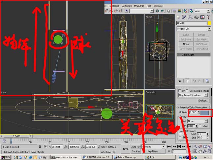Open the Illustrate! menu
213x160 pixels.
158,6
